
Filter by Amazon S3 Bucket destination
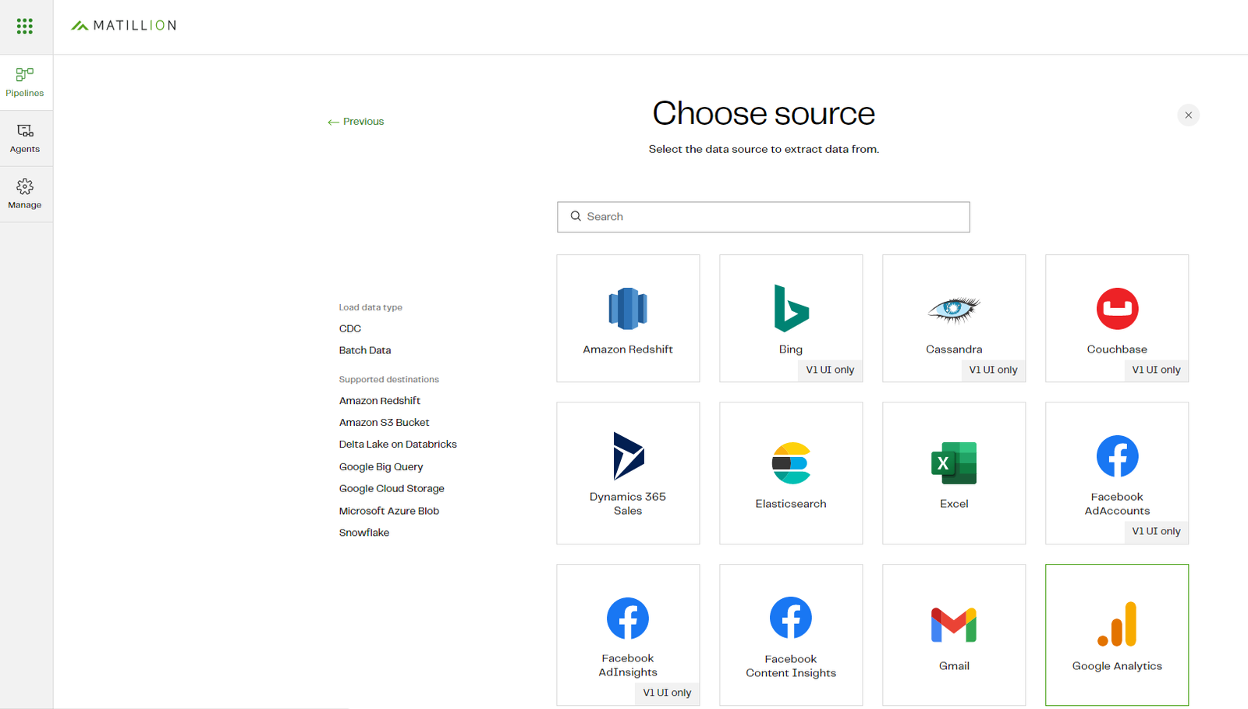[x=385, y=422]
